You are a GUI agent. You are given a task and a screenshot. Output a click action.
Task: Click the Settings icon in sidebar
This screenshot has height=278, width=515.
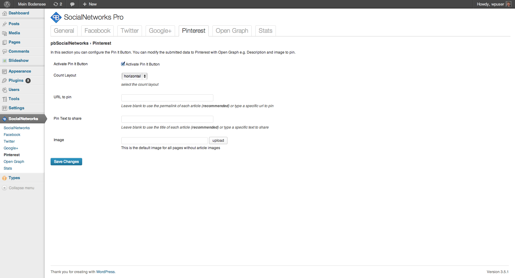click(x=5, y=108)
